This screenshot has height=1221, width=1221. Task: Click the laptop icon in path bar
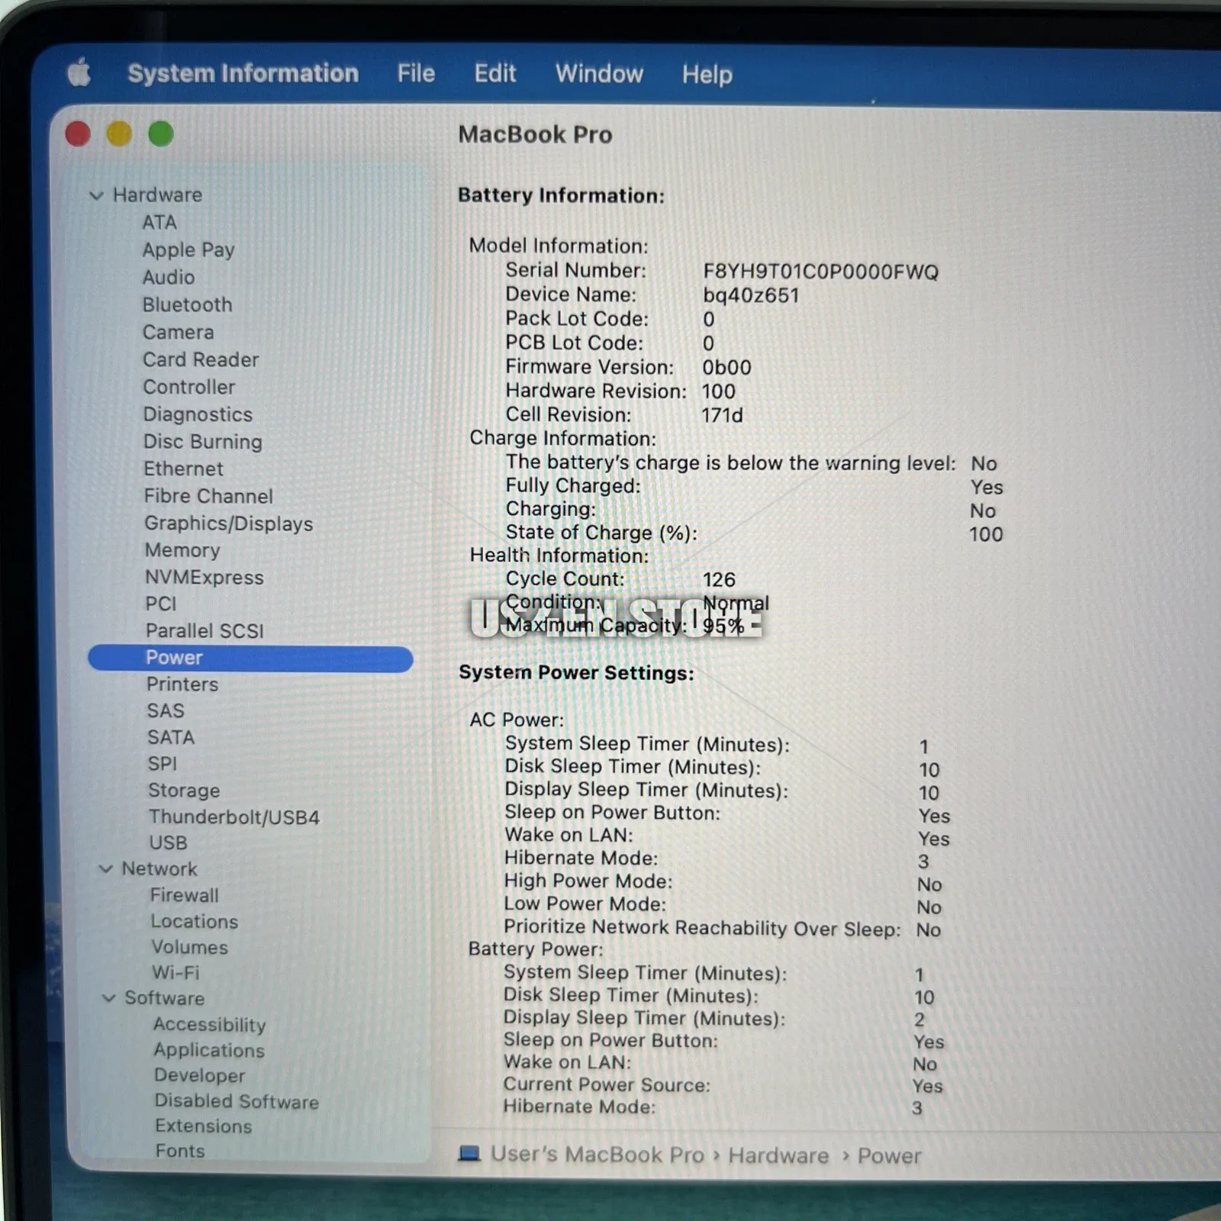pos(469,1153)
